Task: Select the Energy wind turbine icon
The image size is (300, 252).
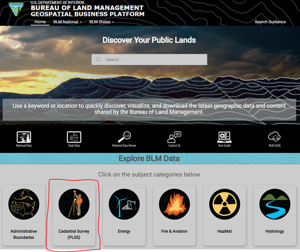Action: coord(124,204)
